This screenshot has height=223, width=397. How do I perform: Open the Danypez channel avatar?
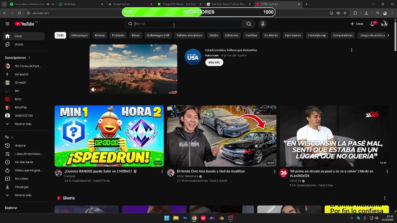pyautogui.click(x=58, y=173)
